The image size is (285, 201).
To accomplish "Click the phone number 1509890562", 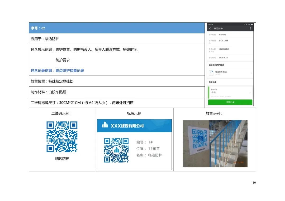I will coord(224,49).
